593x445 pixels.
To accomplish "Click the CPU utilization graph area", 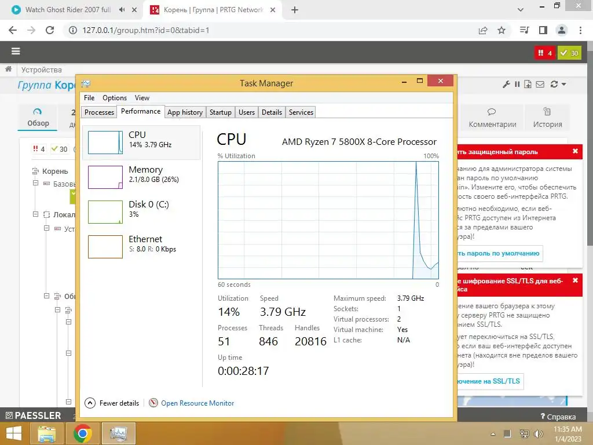I will pyautogui.click(x=328, y=220).
